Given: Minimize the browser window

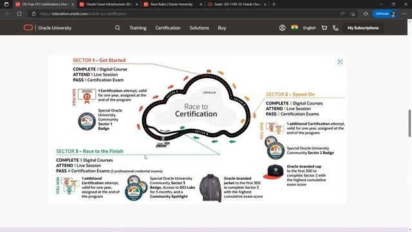Looking at the screenshot, I should pos(381,5).
